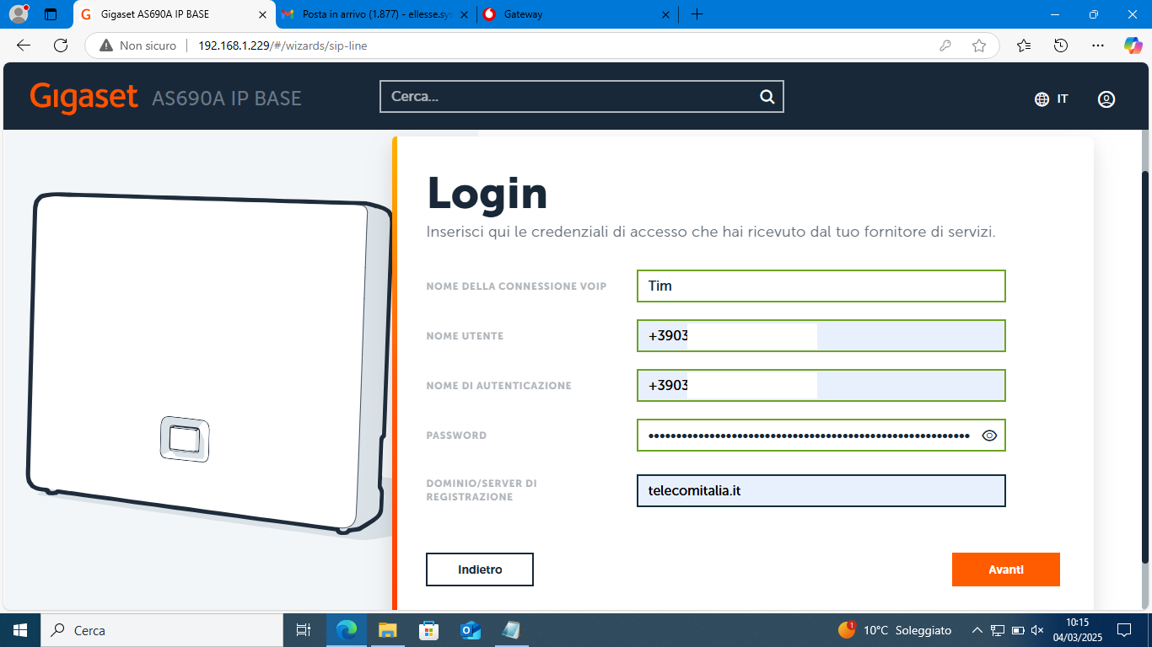Open the notification center icon
Viewport: 1152px width, 647px height.
coord(1123,630)
